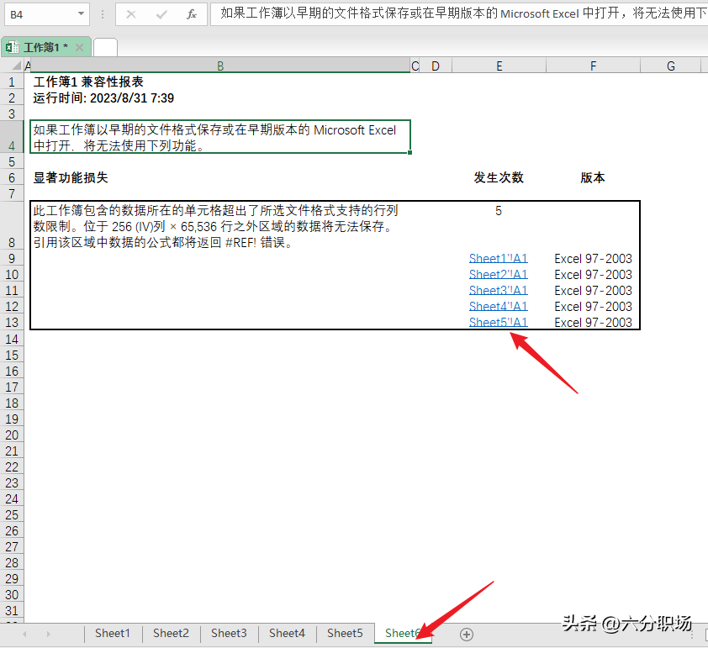This screenshot has height=648, width=708.
Task: Click Excel 97-2003 cell beside Sheet3'!A1
Action: click(x=594, y=291)
